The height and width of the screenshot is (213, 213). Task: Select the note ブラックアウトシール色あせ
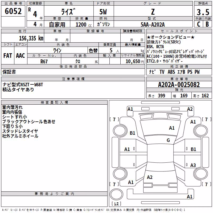point(29,122)
